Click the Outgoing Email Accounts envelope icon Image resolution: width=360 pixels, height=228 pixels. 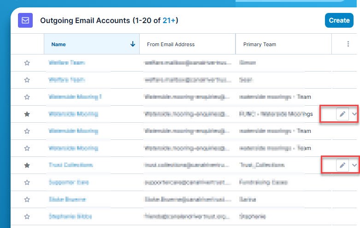(25, 20)
